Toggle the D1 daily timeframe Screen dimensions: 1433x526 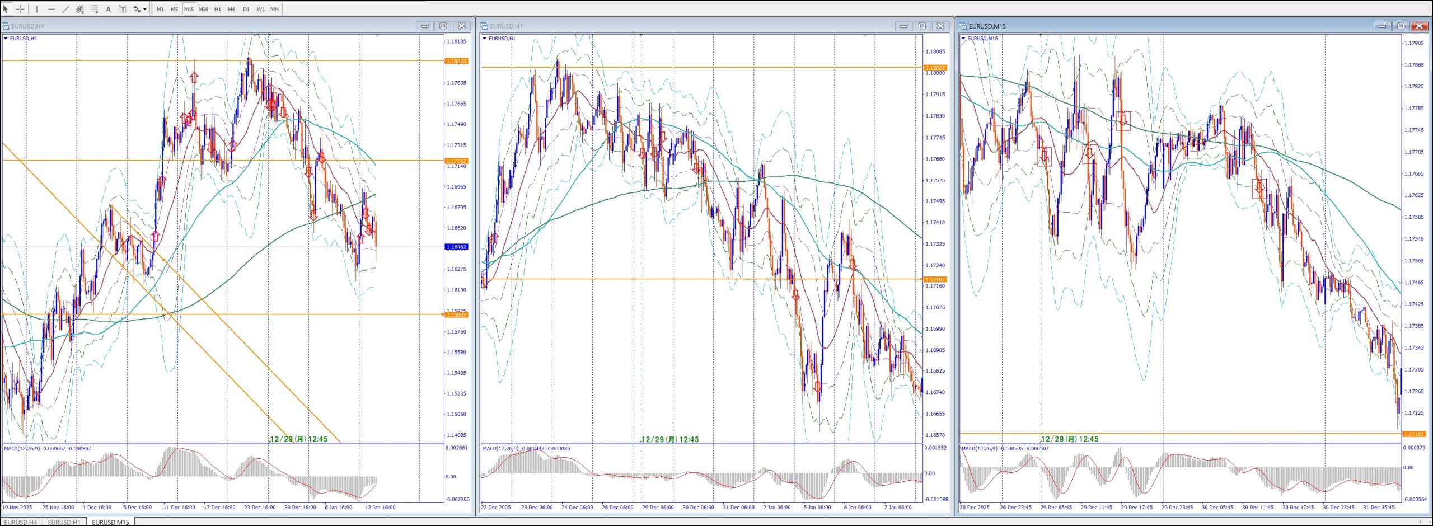246,9
